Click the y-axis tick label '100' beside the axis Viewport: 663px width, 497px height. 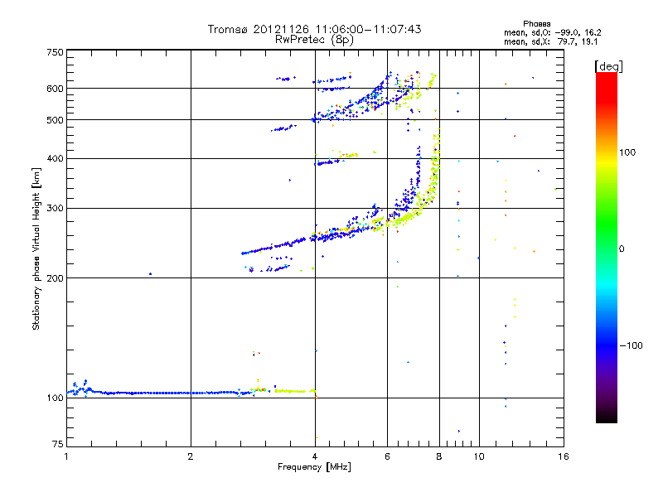coord(55,398)
